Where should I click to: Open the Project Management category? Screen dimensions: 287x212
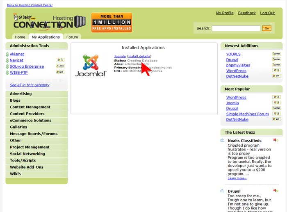36,147
